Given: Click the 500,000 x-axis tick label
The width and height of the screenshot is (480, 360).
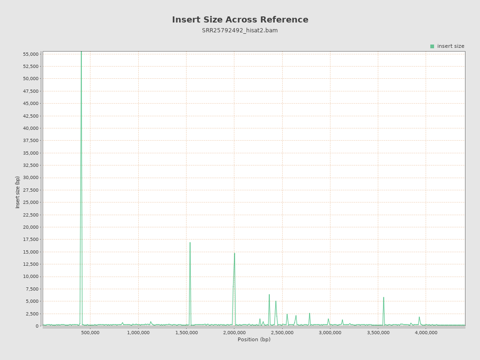Looking at the screenshot, I should (90, 333).
